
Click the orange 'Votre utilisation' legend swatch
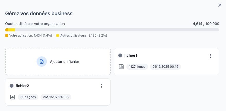pyautogui.click(x=7, y=35)
